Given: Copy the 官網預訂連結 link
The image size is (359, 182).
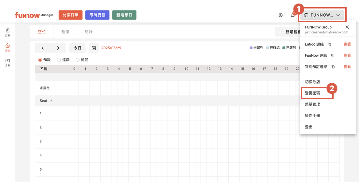Looking at the screenshot, I should click(333, 67).
